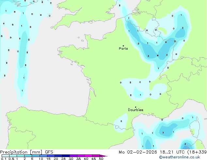Click the GFS model label
Image resolution: width=207 pixels, height=160 pixels.
49,152
